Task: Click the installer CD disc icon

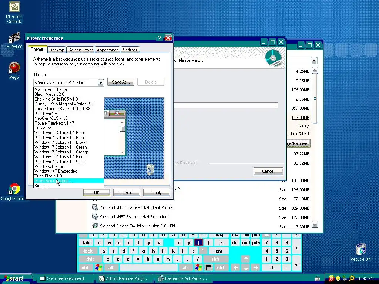Action: (x=274, y=58)
